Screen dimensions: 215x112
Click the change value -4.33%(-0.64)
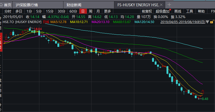[58, 17]
